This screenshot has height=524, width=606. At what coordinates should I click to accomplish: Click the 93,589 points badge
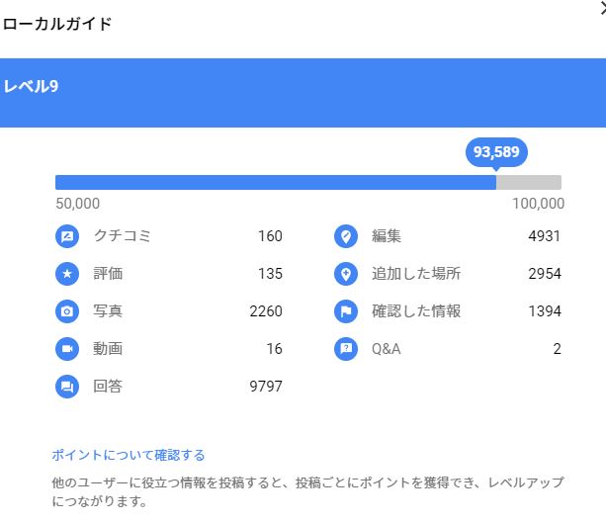(x=496, y=152)
